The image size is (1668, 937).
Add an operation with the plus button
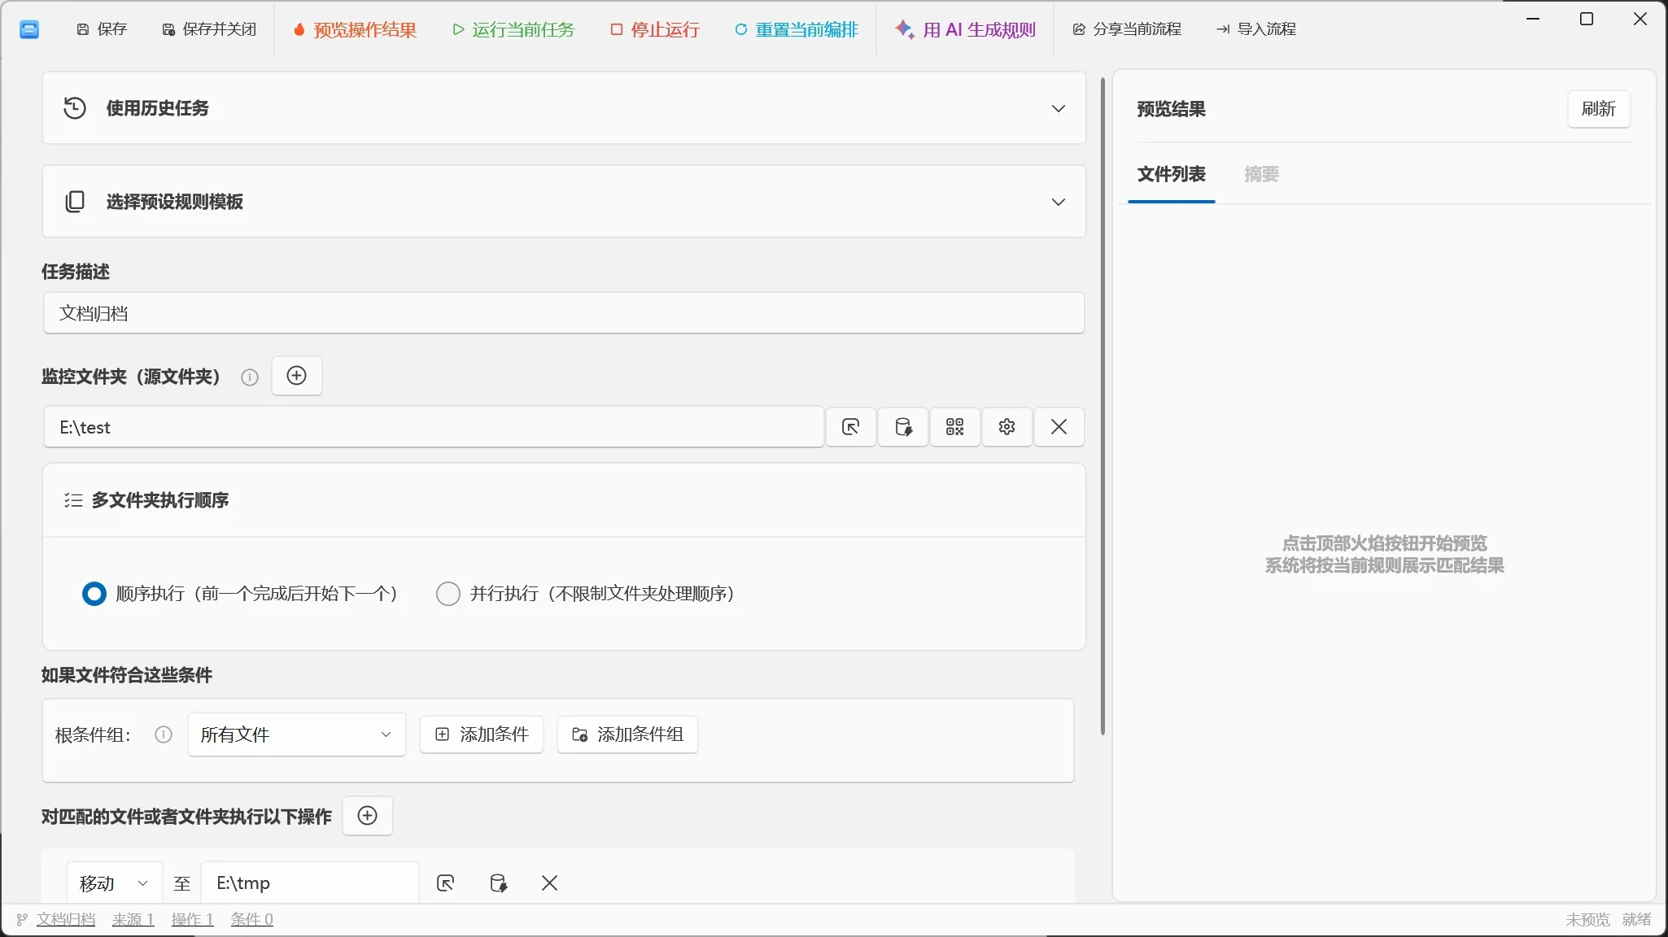[x=368, y=816]
